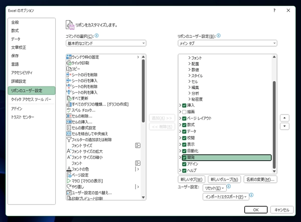Enable the 描画 tab checkbox
The height and width of the screenshot is (222, 301).
pyautogui.click(x=184, y=112)
